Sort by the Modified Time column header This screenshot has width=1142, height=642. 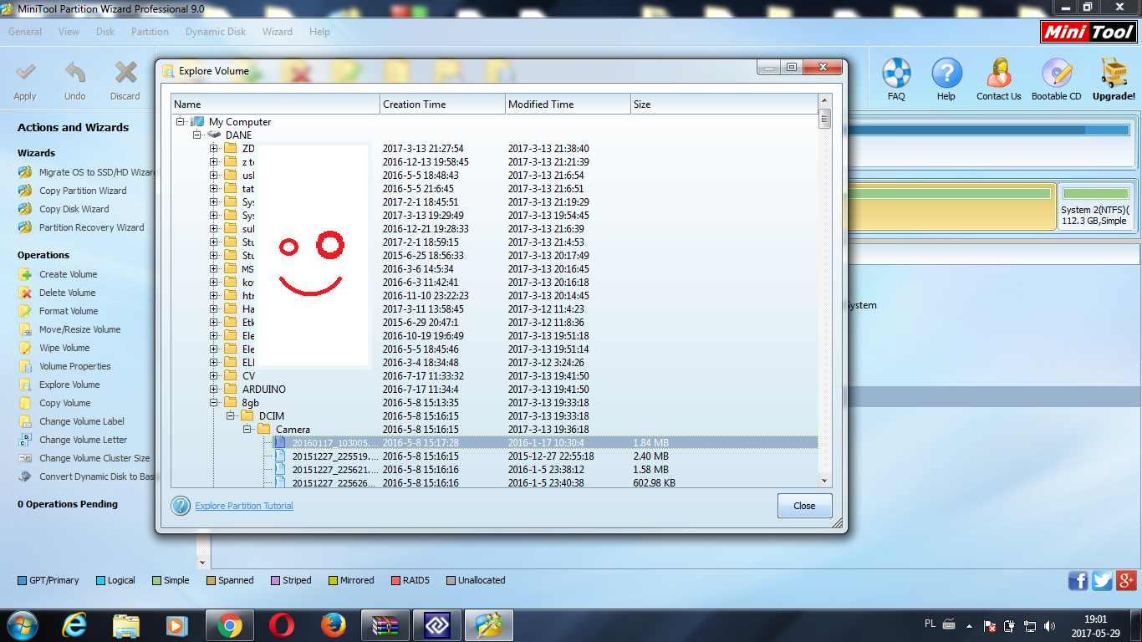point(568,104)
